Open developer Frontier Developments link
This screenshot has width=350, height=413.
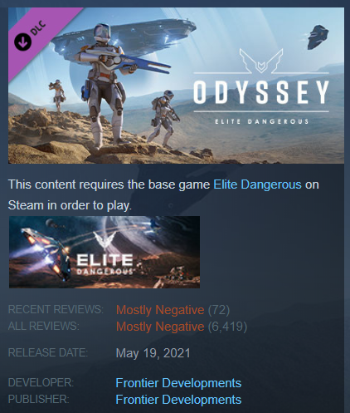click(x=178, y=383)
